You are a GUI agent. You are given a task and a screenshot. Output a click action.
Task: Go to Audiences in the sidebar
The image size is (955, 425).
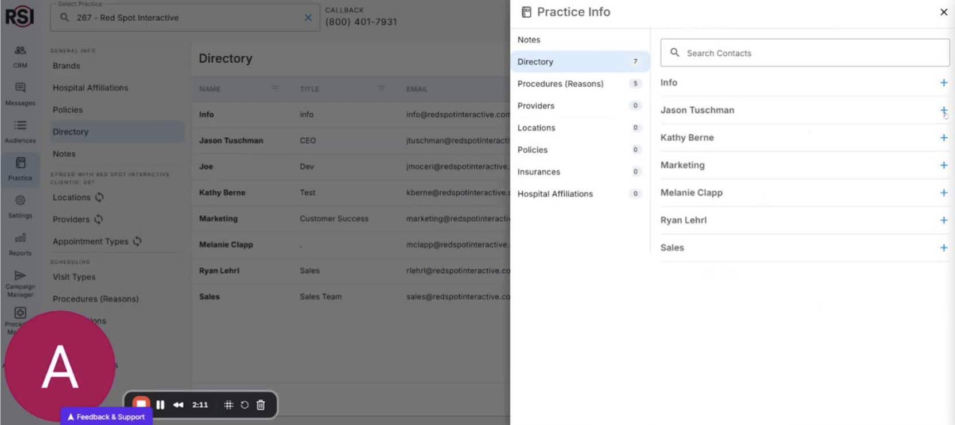[x=20, y=131]
